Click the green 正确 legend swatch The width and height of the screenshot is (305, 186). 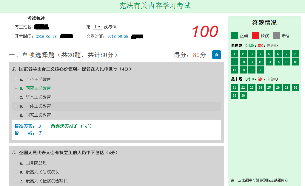(235, 36)
